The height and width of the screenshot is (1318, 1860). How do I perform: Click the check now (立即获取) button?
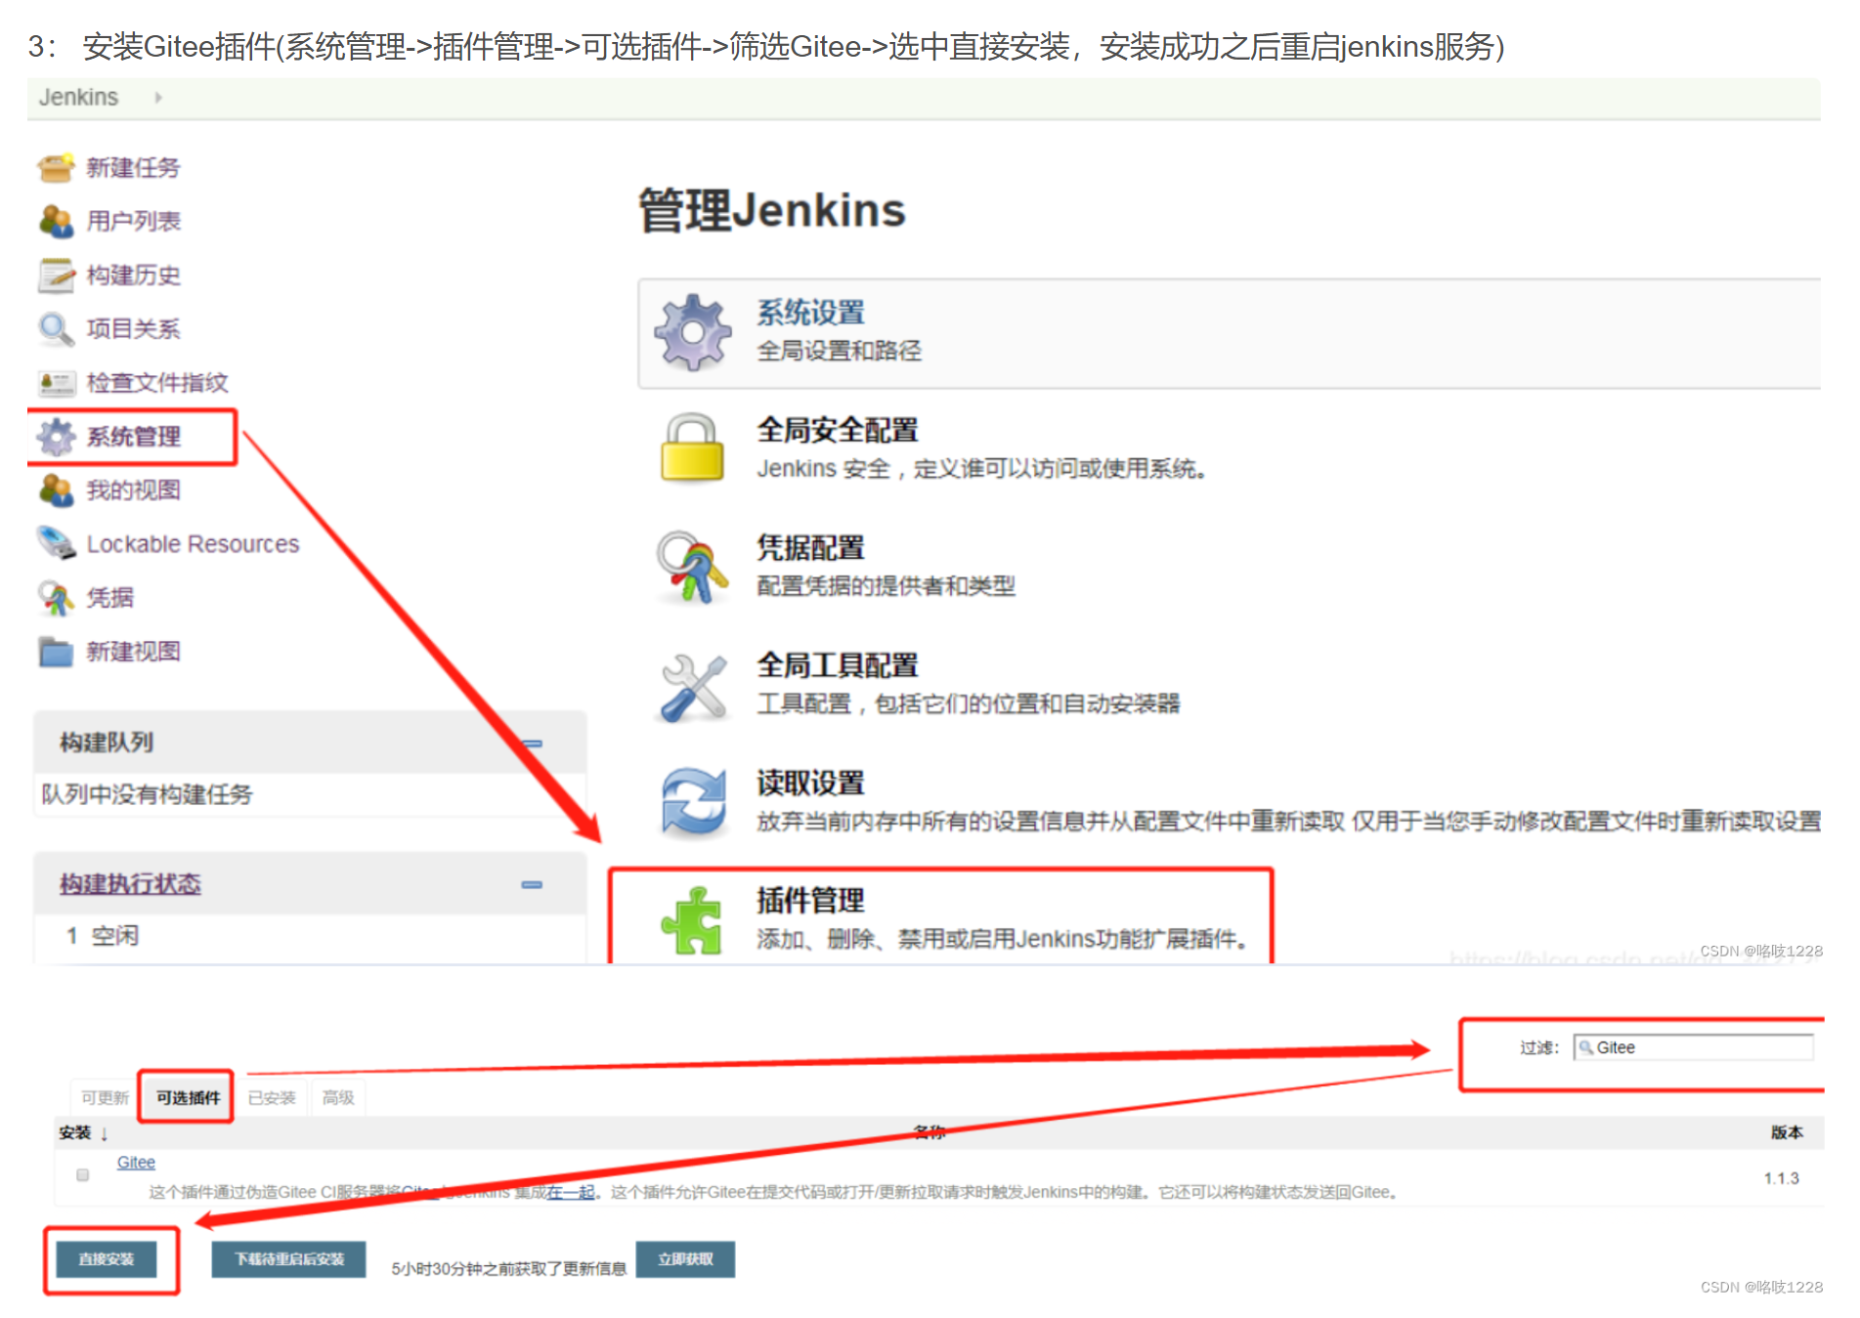[x=685, y=1259]
